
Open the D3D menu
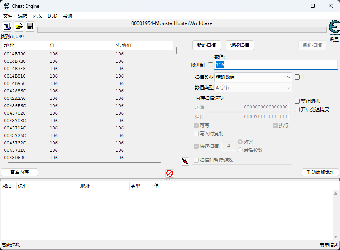pyautogui.click(x=52, y=16)
